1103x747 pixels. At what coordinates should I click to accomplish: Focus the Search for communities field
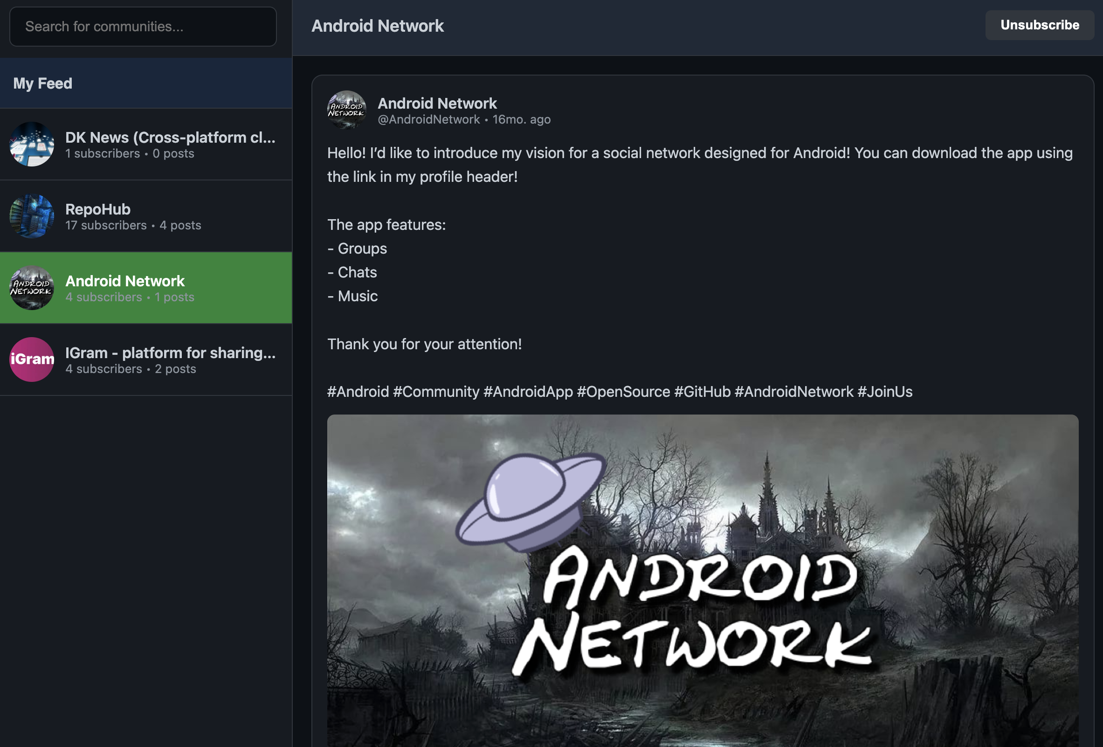[143, 27]
